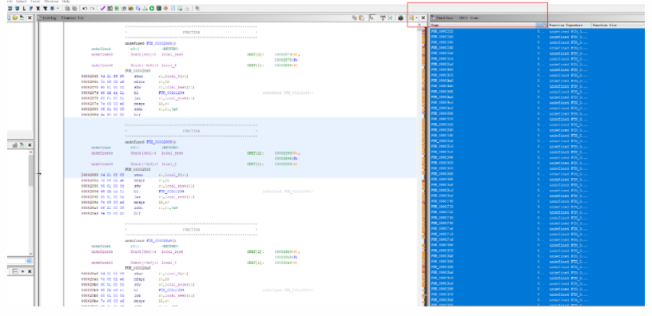The height and width of the screenshot is (316, 652).
Task: Click the orange diamond toolbar icon
Action: tap(165, 8)
